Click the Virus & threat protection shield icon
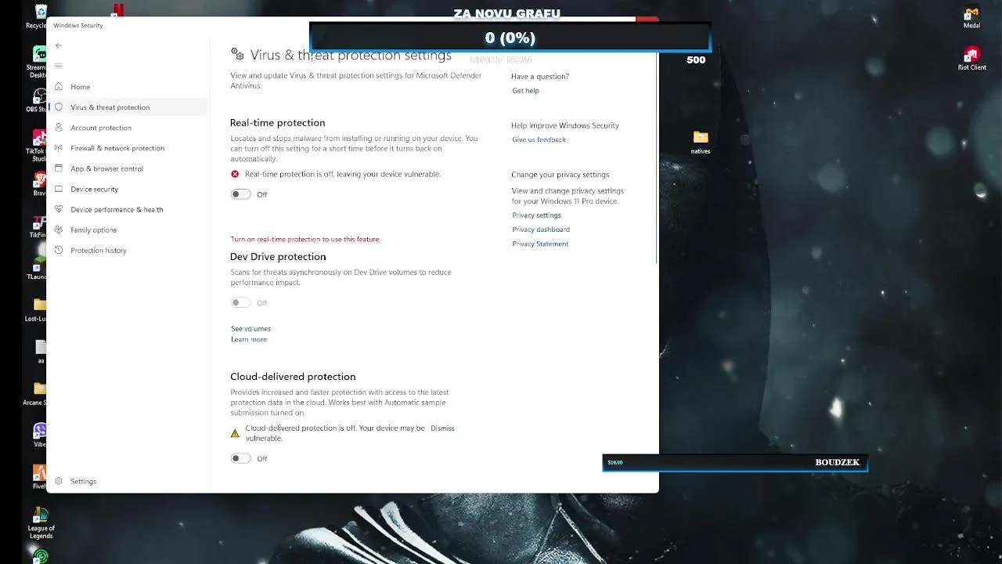The height and width of the screenshot is (564, 1002). point(59,107)
